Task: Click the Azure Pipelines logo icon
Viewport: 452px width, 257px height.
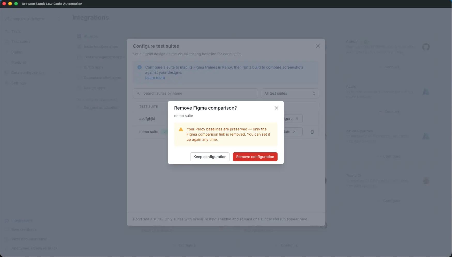Action: 426,136
